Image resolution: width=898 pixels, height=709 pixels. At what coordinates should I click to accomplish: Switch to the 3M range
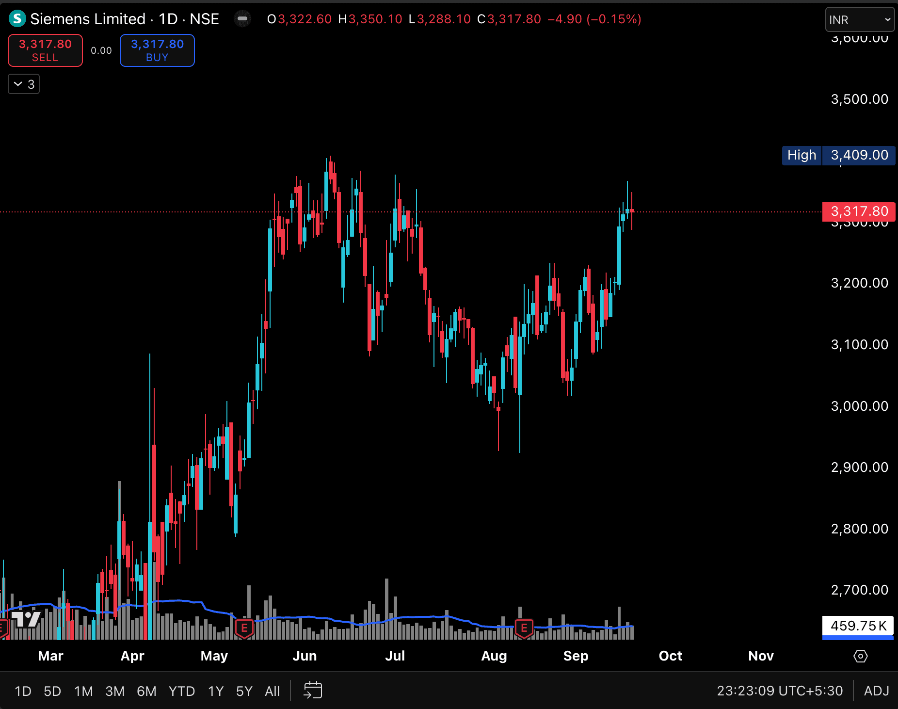click(115, 691)
